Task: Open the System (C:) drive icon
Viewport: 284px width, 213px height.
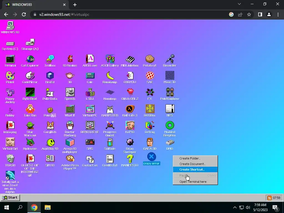Action: click(10, 46)
